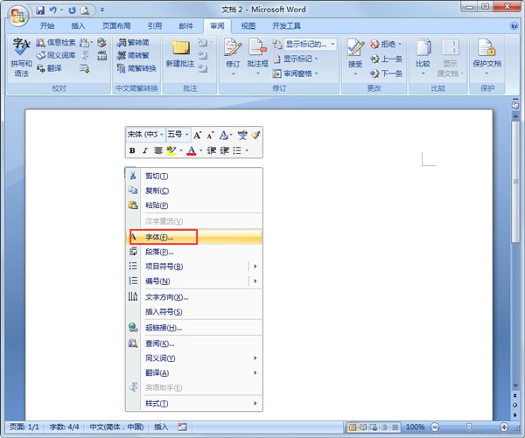
Task: Click the grow font icon in mini toolbar
Action: [x=198, y=135]
